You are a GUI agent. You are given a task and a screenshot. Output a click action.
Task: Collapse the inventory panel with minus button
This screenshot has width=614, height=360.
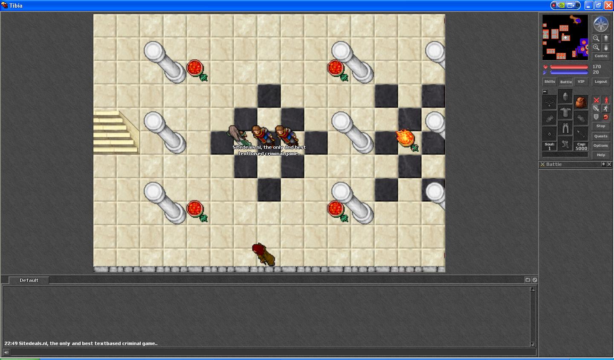[x=545, y=91]
